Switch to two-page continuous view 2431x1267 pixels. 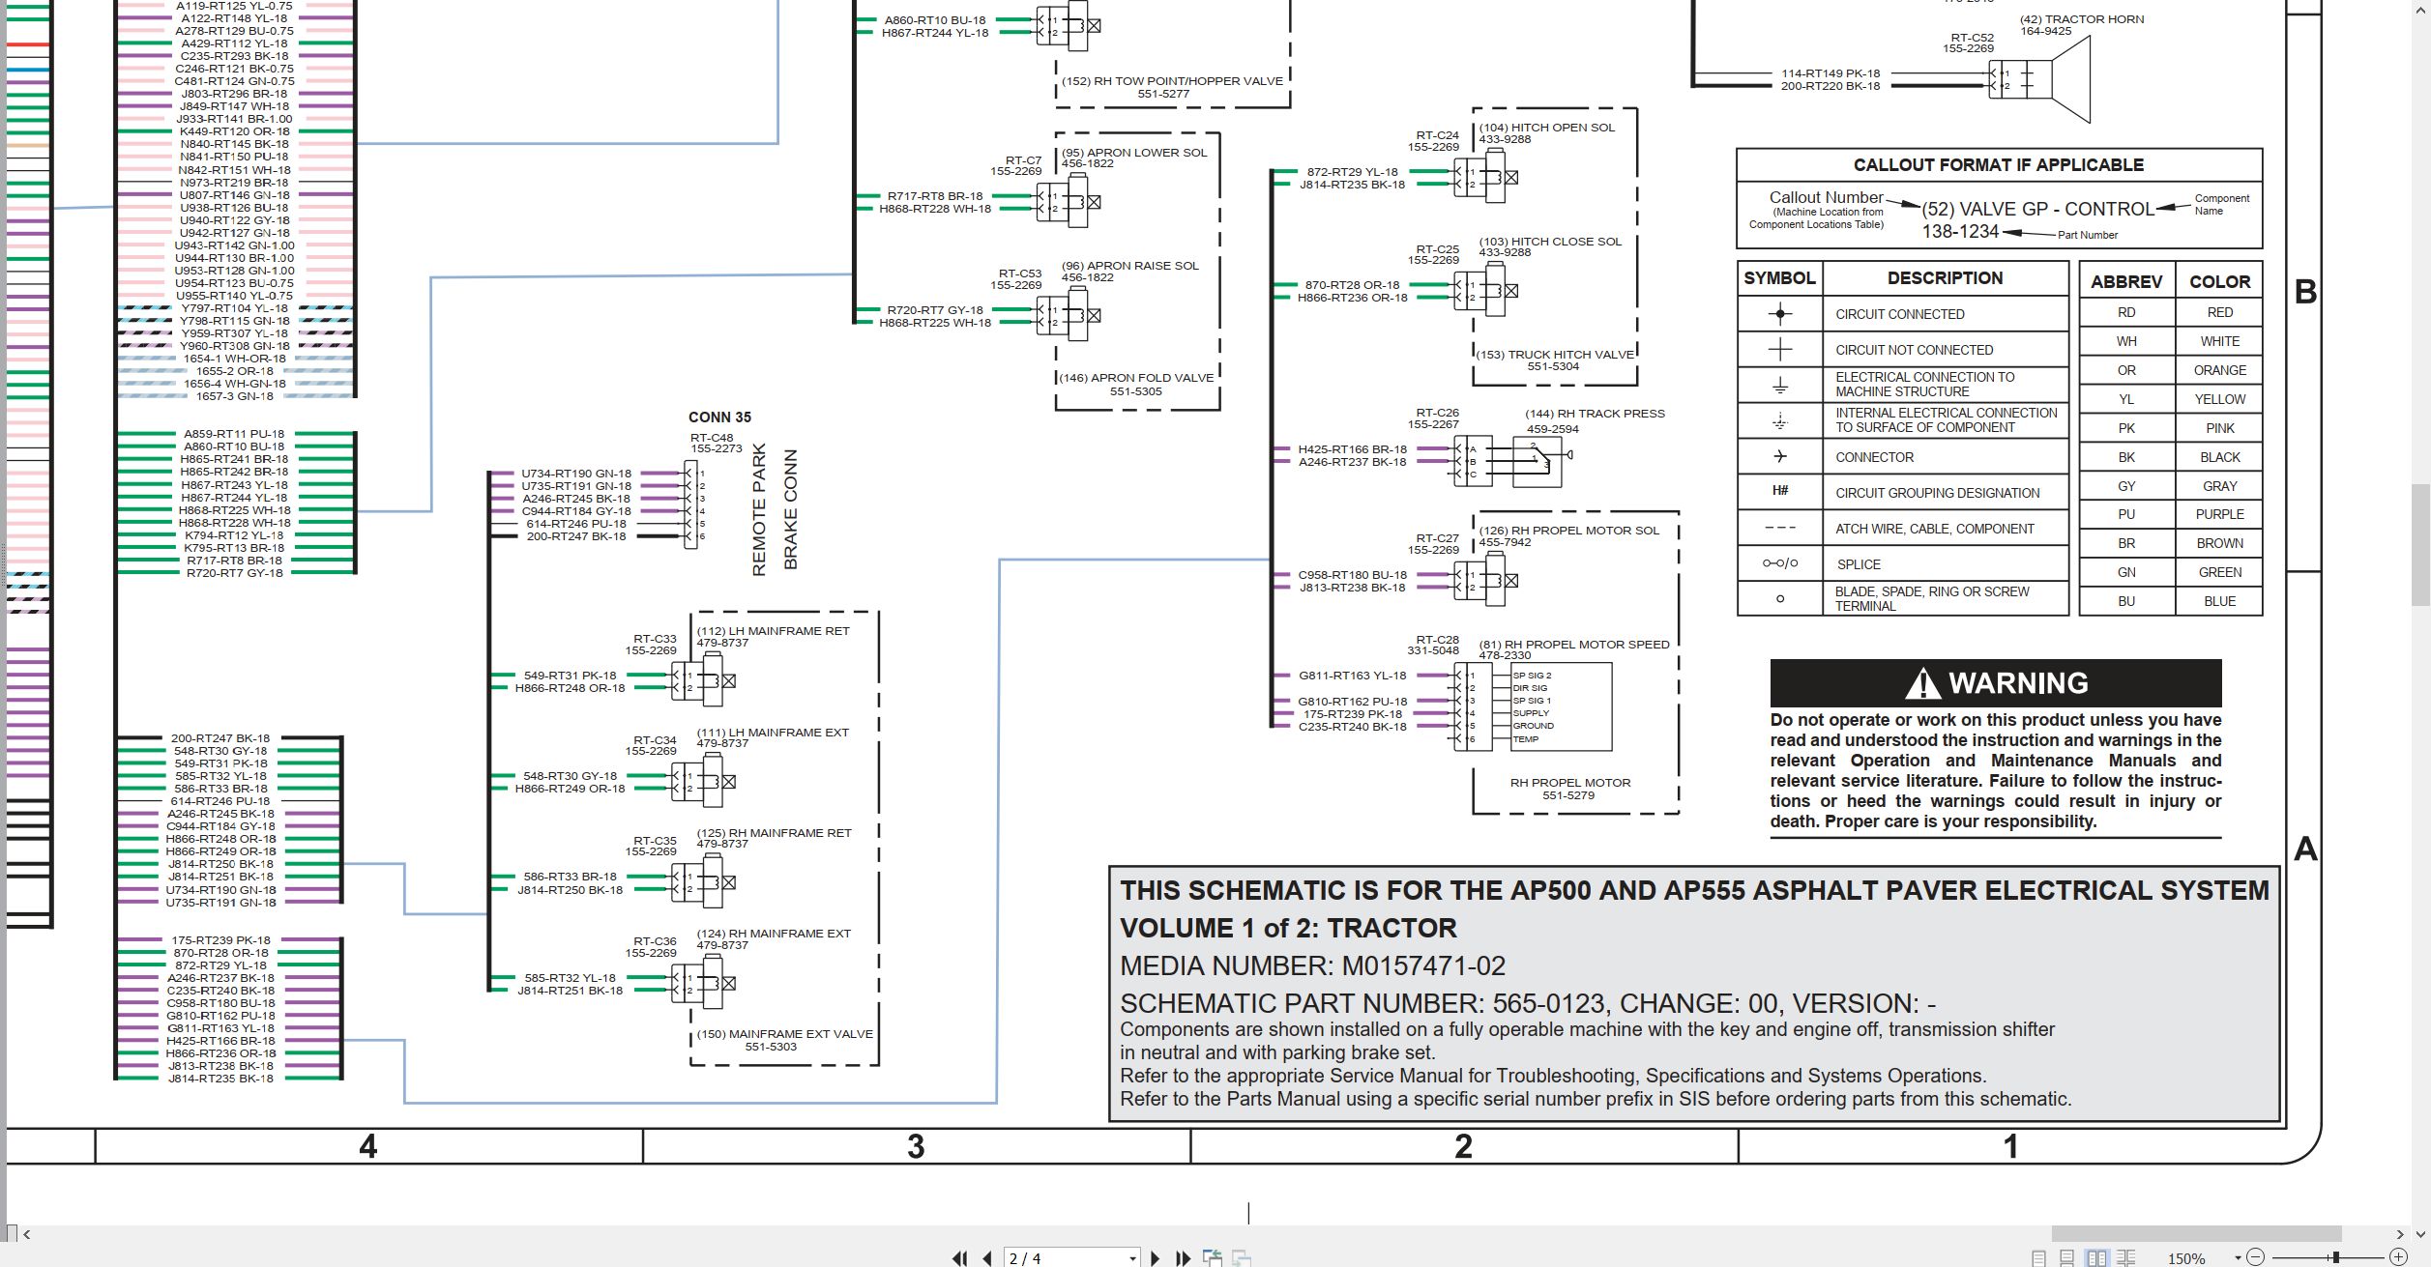(x=2125, y=1258)
